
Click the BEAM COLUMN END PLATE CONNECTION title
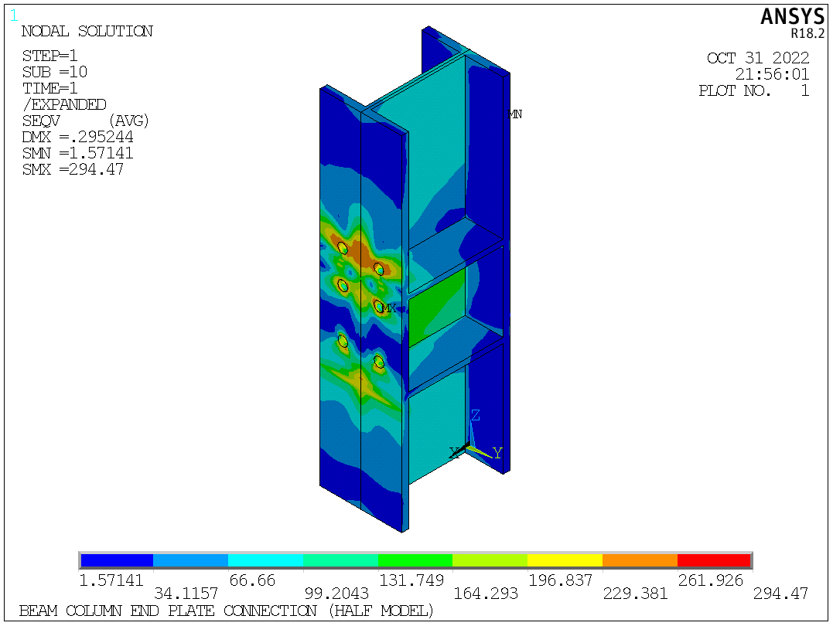226,611
